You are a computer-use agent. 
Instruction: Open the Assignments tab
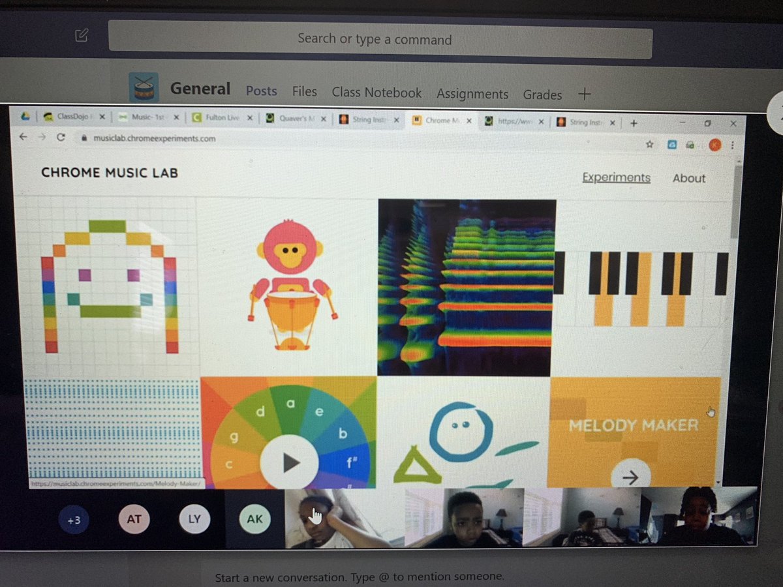pyautogui.click(x=472, y=94)
